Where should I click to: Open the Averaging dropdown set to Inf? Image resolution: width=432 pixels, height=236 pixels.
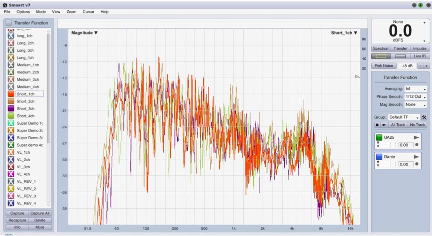(x=416, y=89)
